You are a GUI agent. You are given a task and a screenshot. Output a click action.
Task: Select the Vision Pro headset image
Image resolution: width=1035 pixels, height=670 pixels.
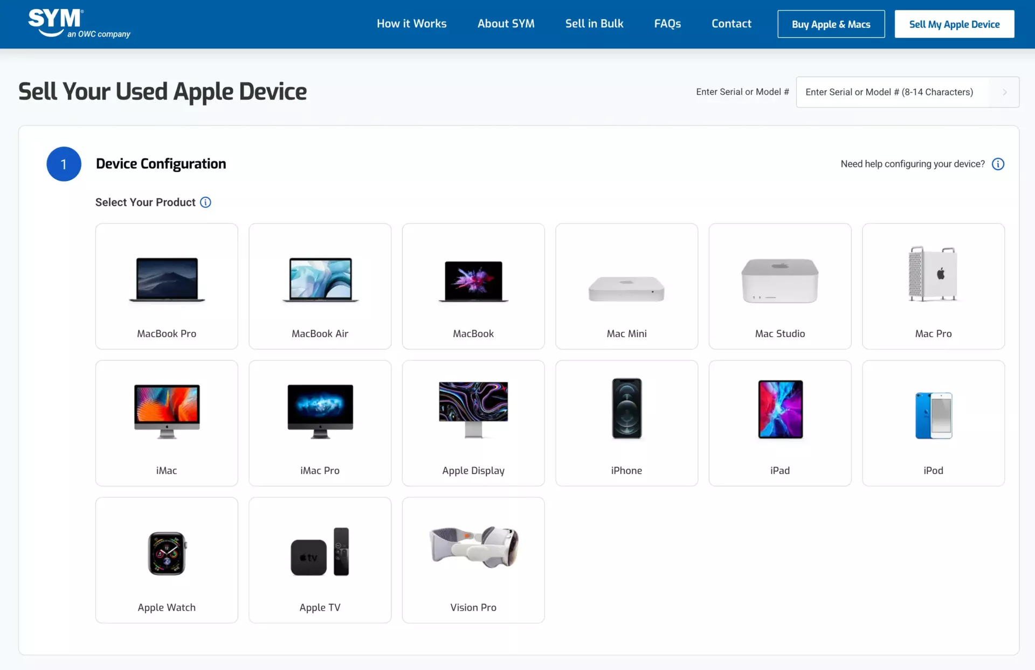[x=473, y=547]
